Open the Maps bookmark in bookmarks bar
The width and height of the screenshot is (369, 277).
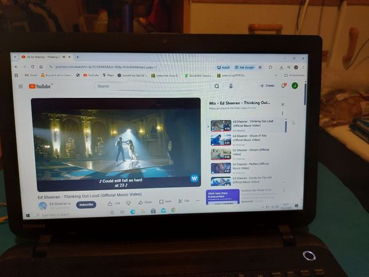point(109,75)
